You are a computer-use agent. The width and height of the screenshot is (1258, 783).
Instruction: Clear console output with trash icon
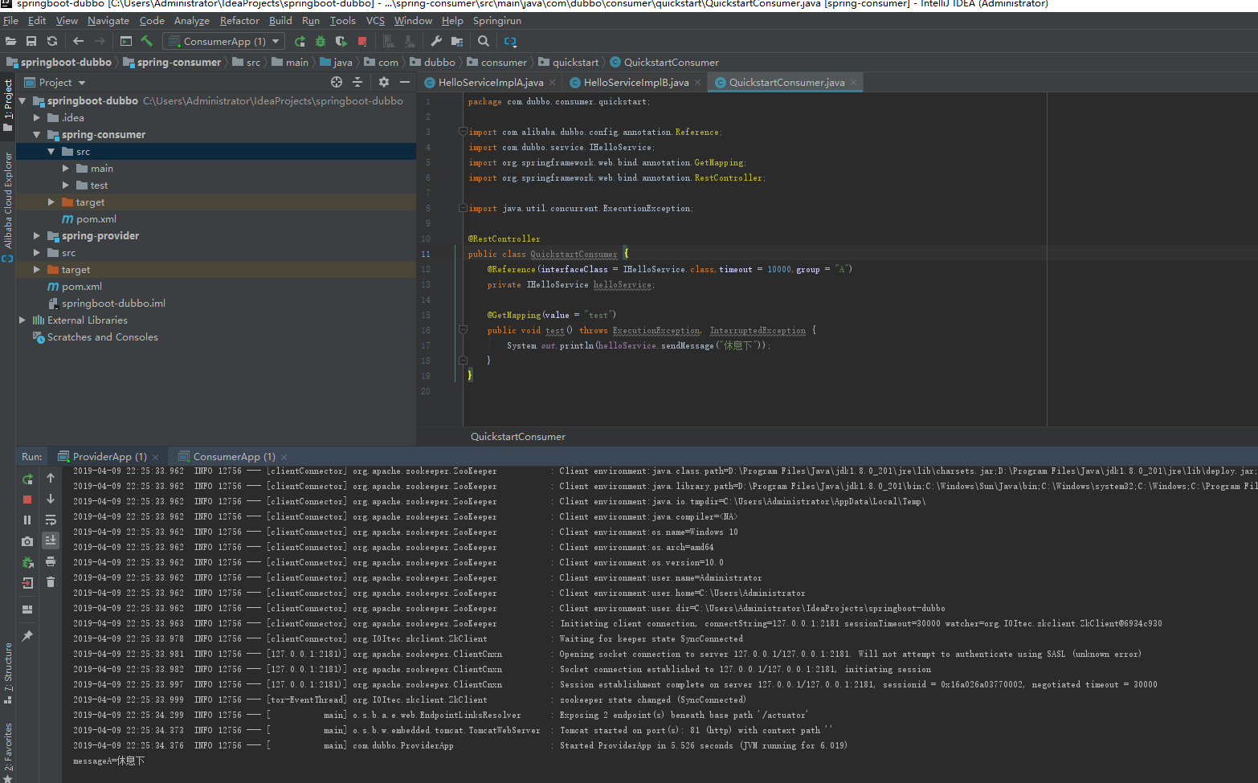click(51, 582)
